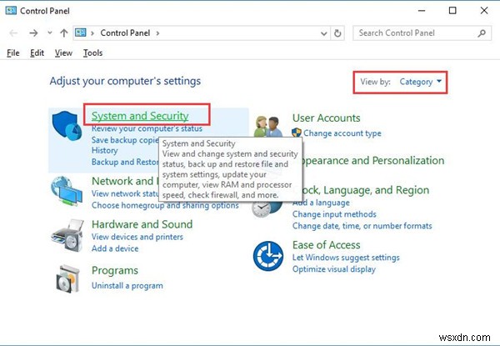The height and width of the screenshot is (346, 500).
Task: Open the View by Category dropdown
Action: tap(421, 82)
